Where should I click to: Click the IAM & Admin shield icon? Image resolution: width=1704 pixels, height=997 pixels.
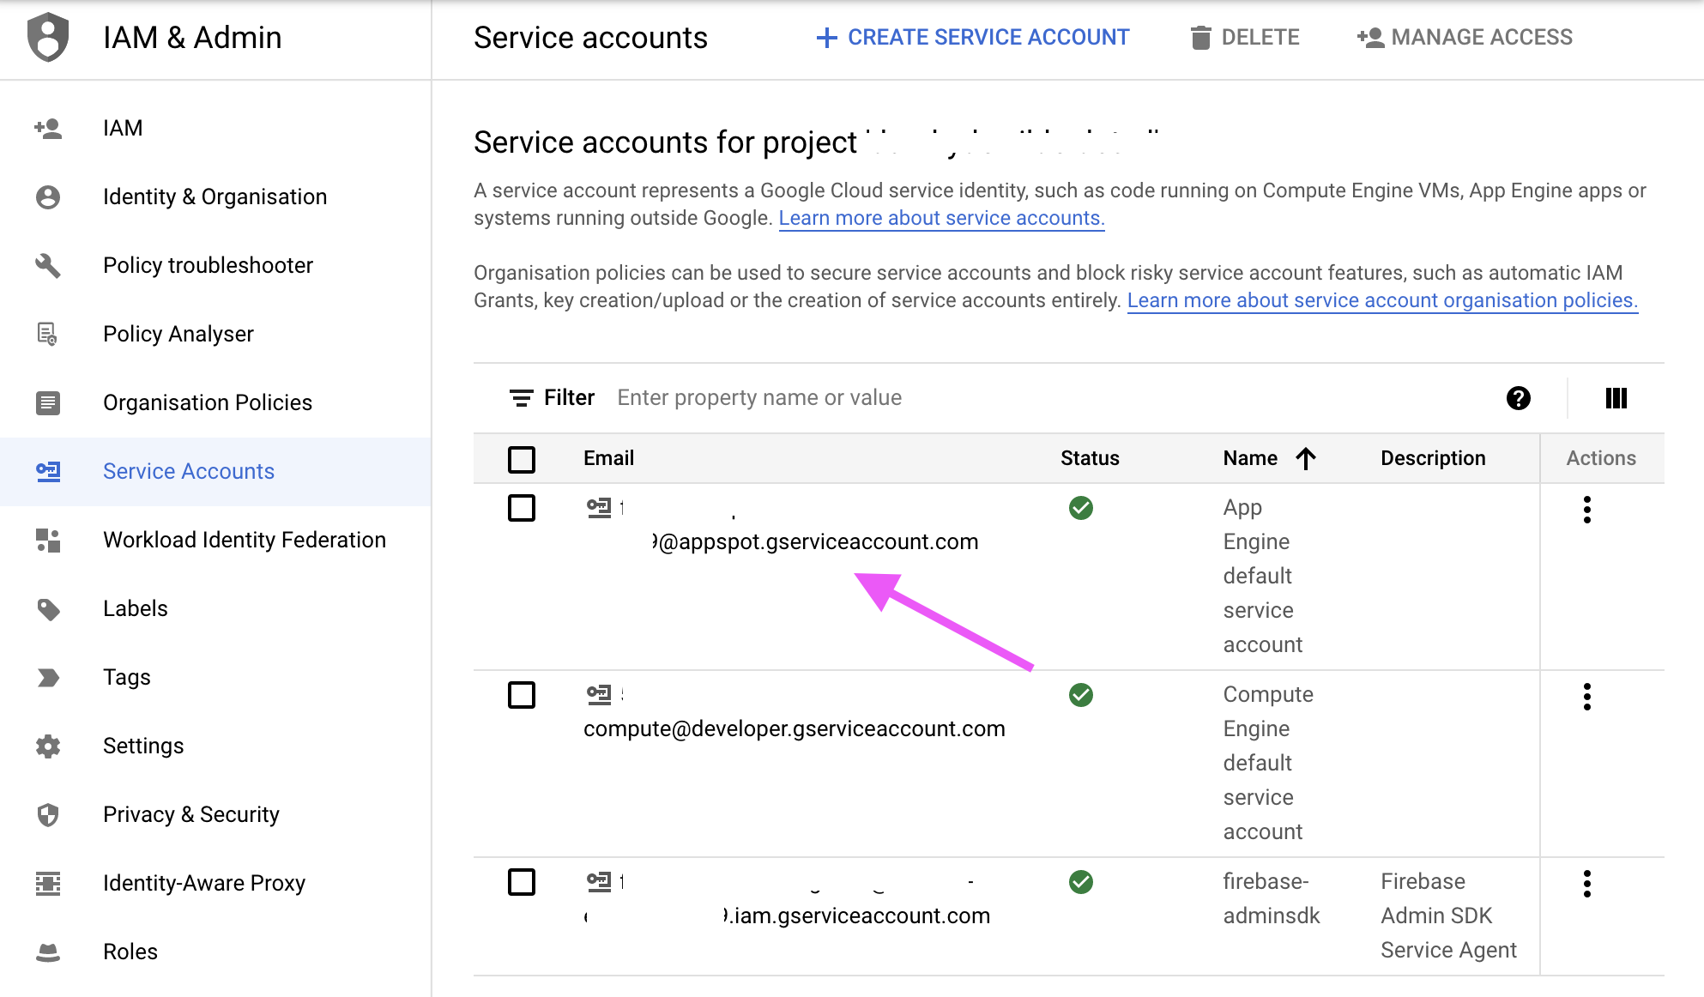48,37
